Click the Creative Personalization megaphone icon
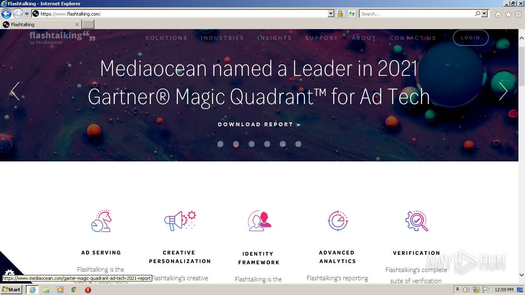 180,221
